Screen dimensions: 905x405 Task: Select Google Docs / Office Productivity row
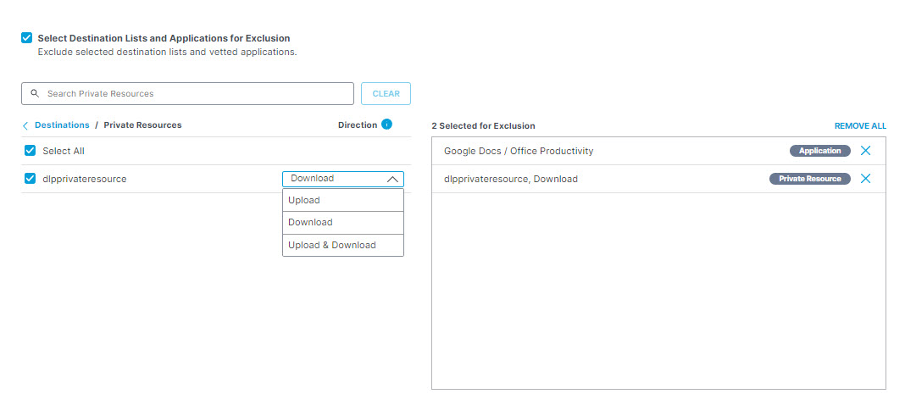tap(658, 151)
